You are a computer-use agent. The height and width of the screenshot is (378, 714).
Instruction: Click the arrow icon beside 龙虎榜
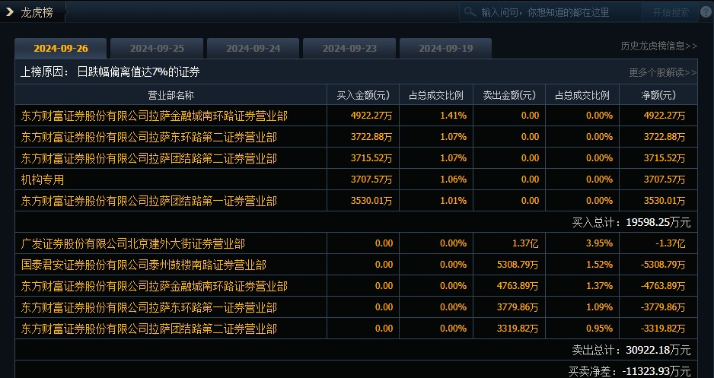coord(10,12)
